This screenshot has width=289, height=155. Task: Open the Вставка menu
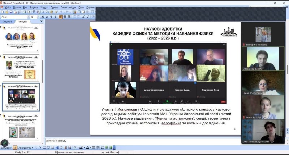(x=34, y=7)
